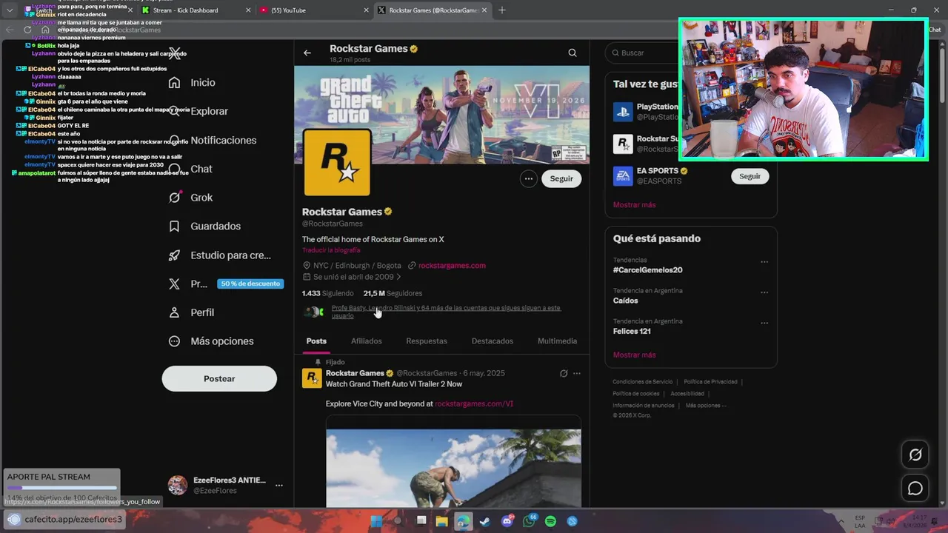Image resolution: width=948 pixels, height=533 pixels.
Task: Open the 1.433 Siguiendo list
Action: (x=327, y=293)
